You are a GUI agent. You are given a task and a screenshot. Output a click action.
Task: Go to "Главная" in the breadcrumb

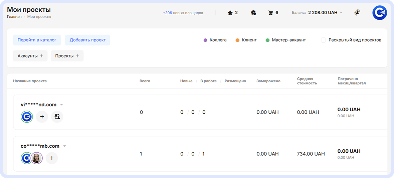click(14, 17)
